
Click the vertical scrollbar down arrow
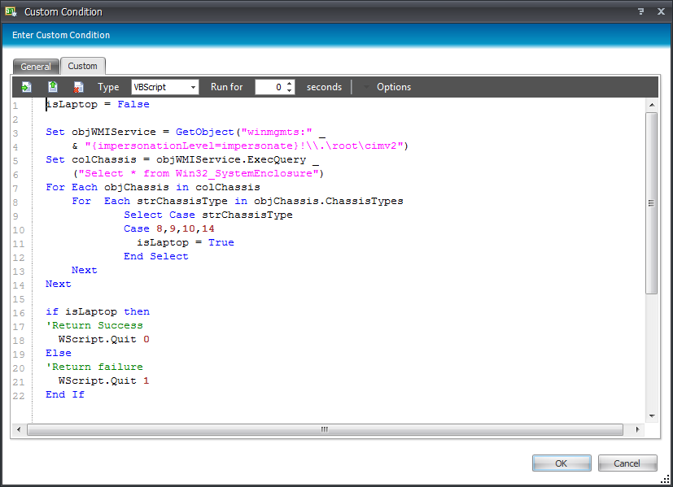tap(651, 415)
